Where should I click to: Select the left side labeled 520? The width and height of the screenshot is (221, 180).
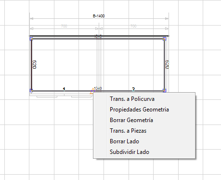32,65
